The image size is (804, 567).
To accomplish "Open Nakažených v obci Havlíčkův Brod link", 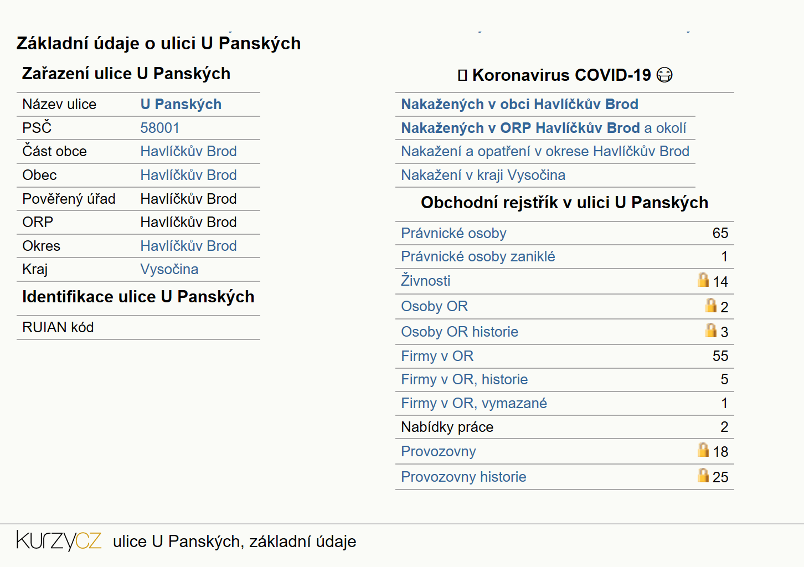I will tap(520, 104).
